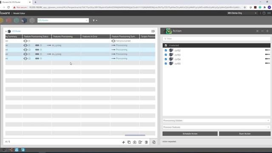The height and width of the screenshot is (153, 272).
Task: Click the fourth blue taskbar app icon
Action: (23, 150)
